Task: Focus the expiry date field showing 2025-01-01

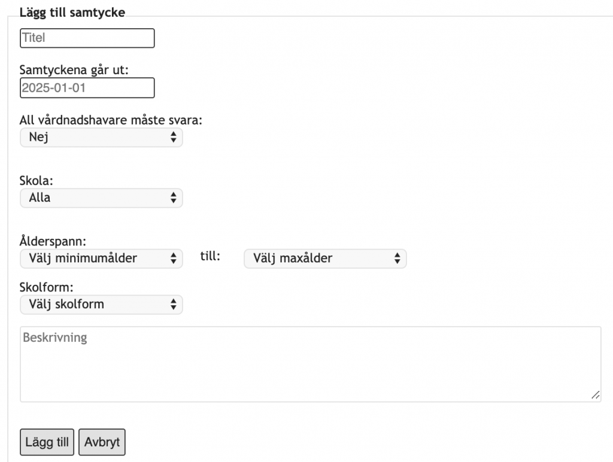Action: pos(87,88)
